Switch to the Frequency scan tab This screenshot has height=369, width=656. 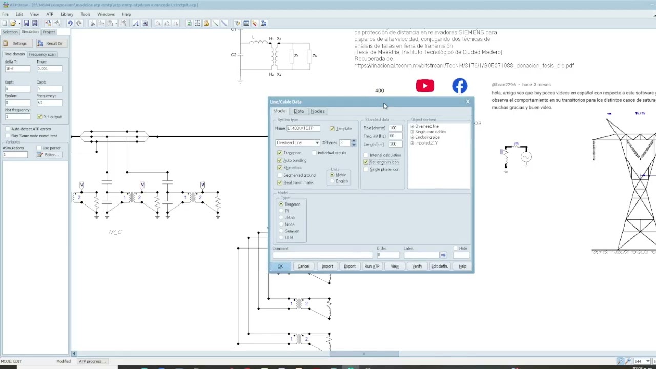[x=42, y=54]
